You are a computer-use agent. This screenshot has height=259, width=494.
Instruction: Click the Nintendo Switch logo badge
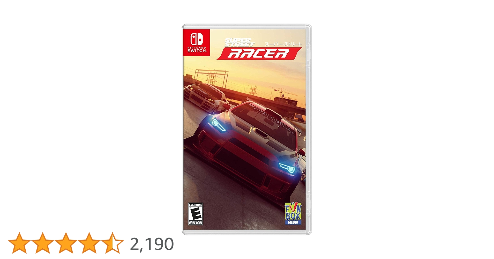pyautogui.click(x=196, y=42)
